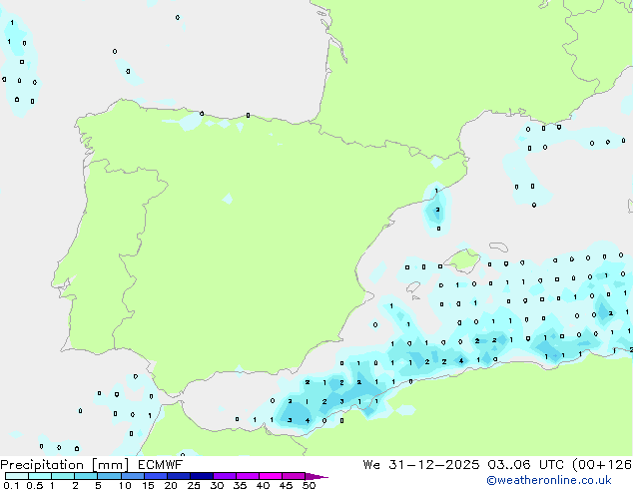Select the 5–10 mm legend color swatch

109,476
